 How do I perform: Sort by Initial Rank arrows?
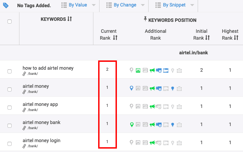tap(207, 38)
